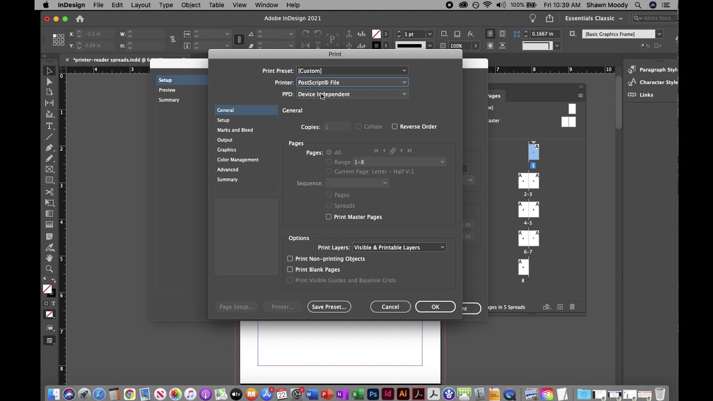Choose the Scissors tool
This screenshot has width=713, height=401.
tap(49, 192)
